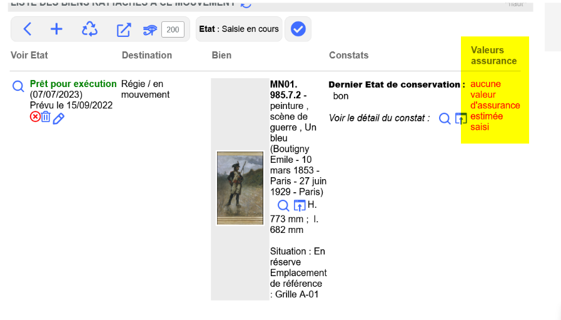Image resolution: width=561 pixels, height=320 pixels.
Task: Click the recycle arrows icon in toolbar
Action: pyautogui.click(x=90, y=29)
